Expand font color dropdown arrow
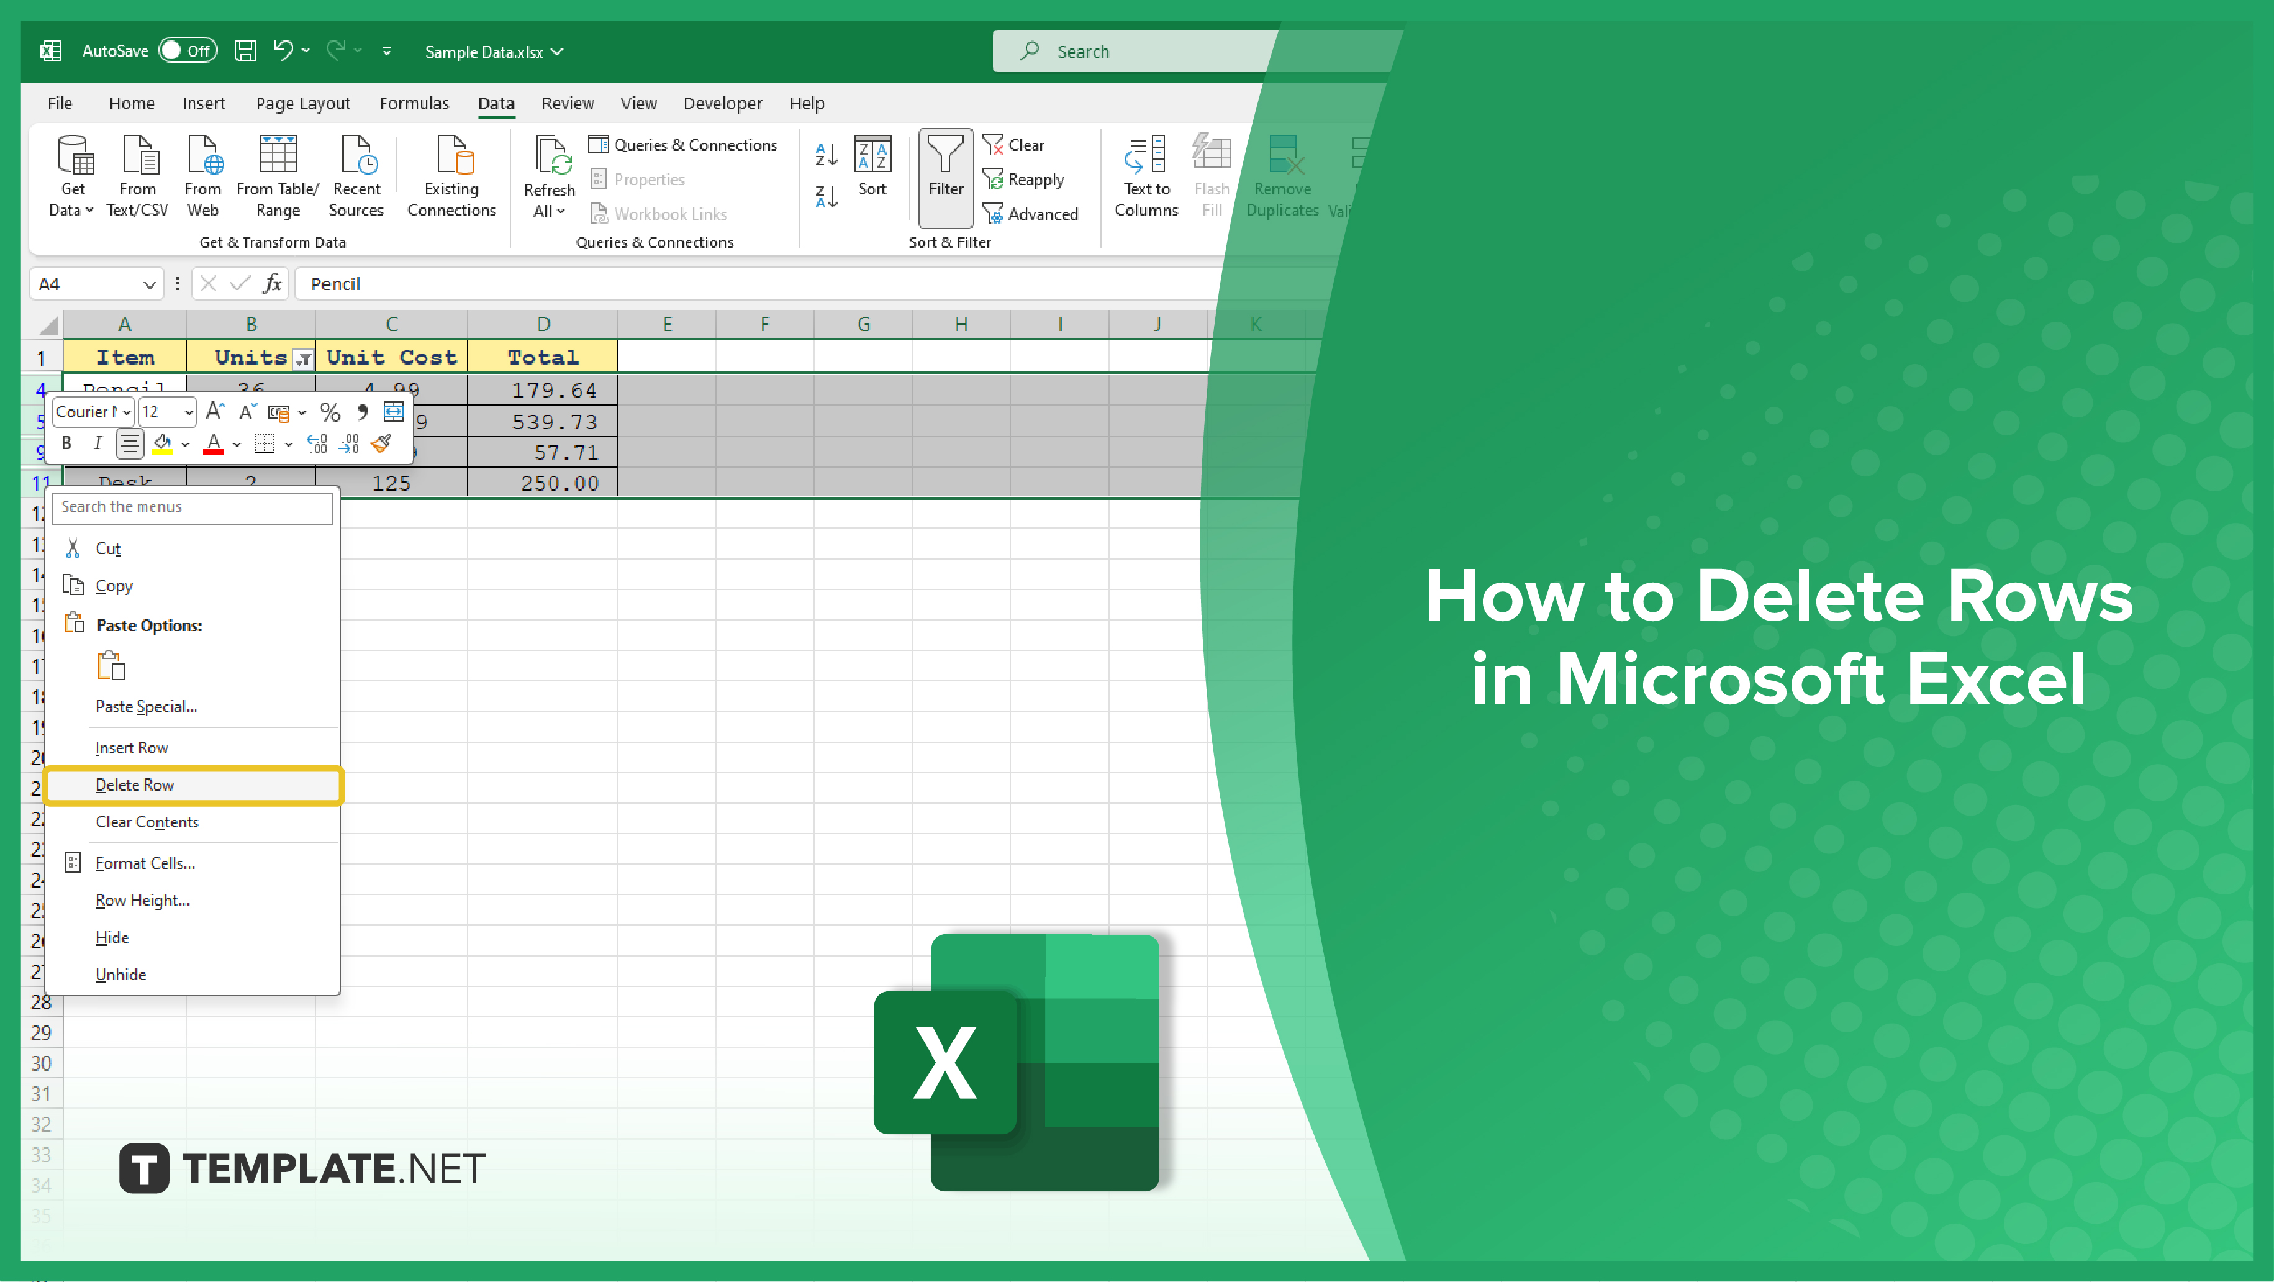The height and width of the screenshot is (1282, 2274). point(237,444)
